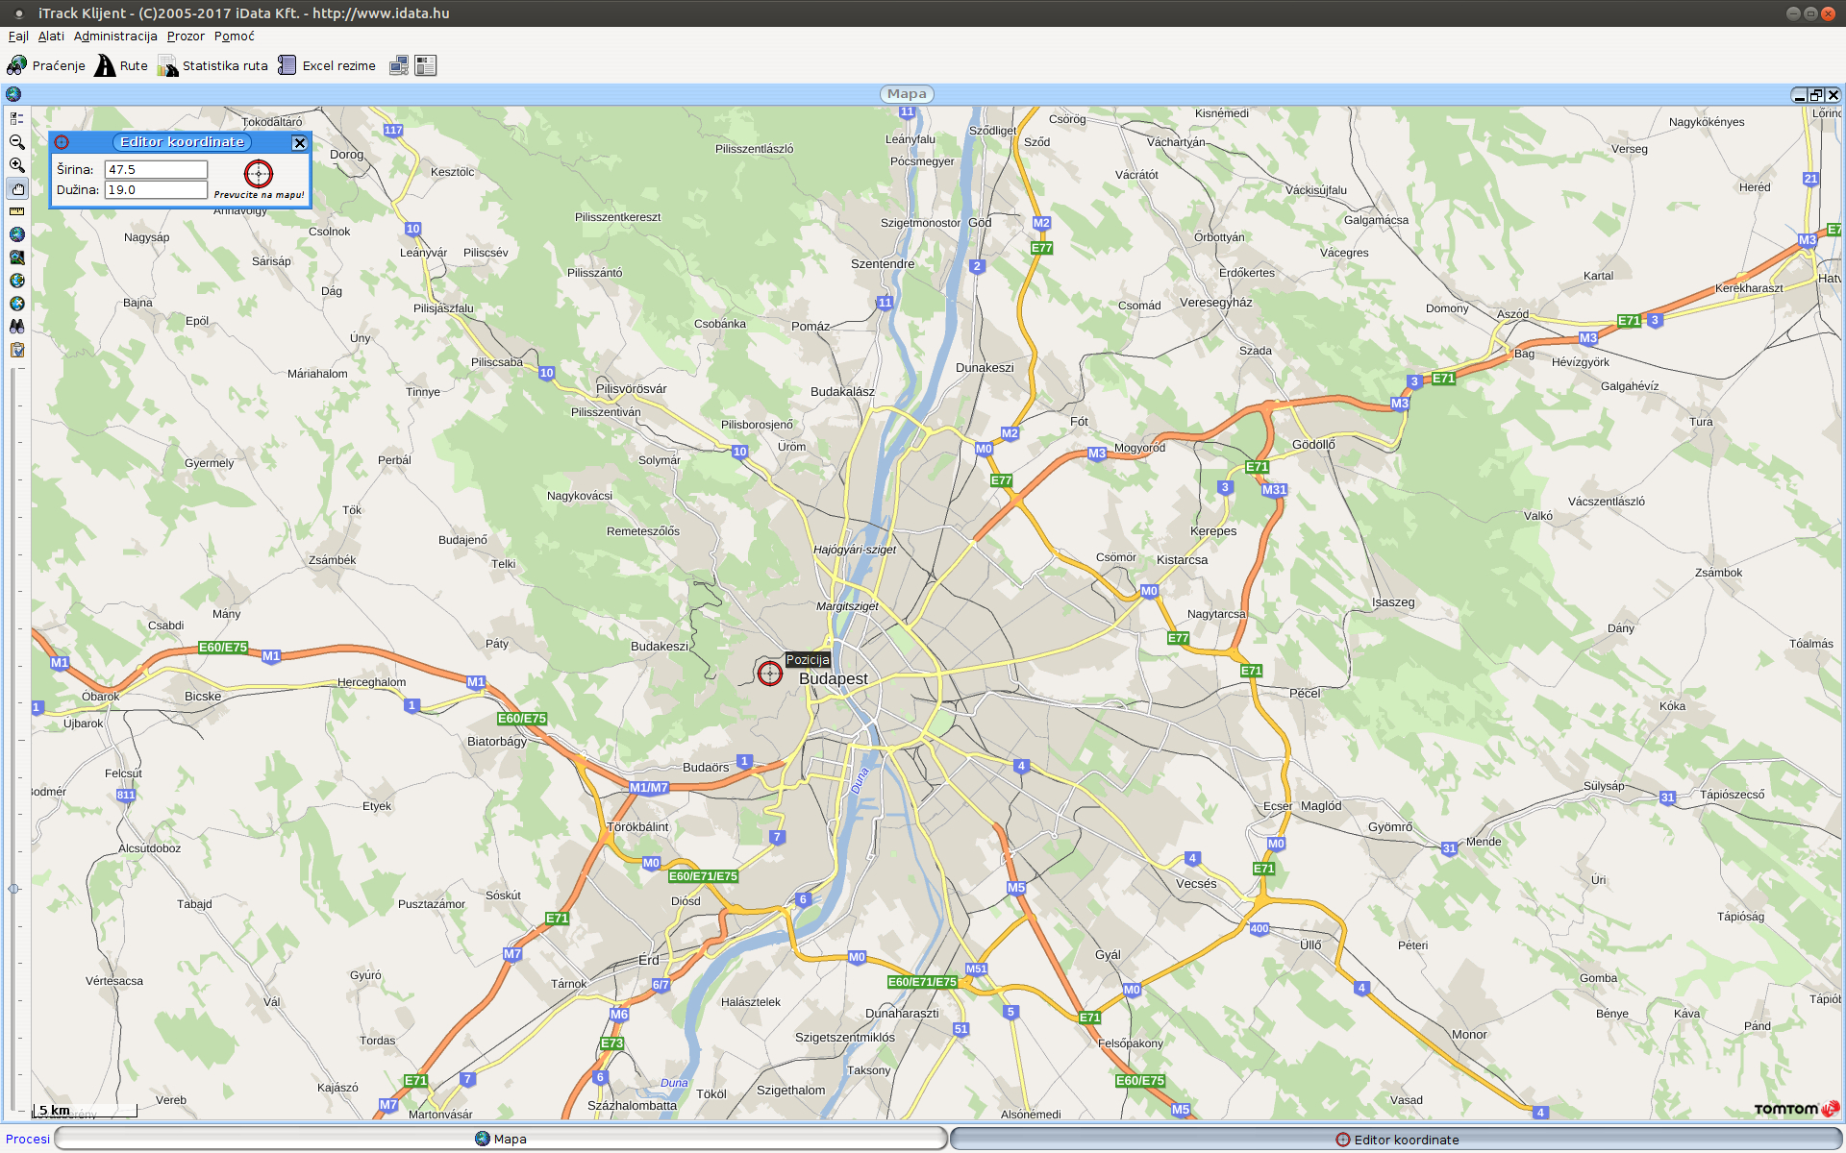This screenshot has height=1153, width=1846.
Task: Click the Širina latitude input field
Action: (x=156, y=169)
